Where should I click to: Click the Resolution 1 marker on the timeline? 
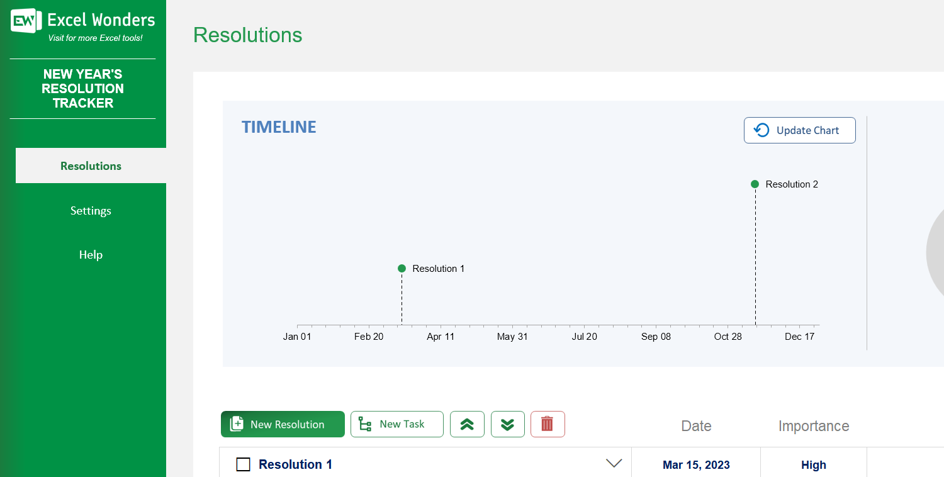point(402,268)
